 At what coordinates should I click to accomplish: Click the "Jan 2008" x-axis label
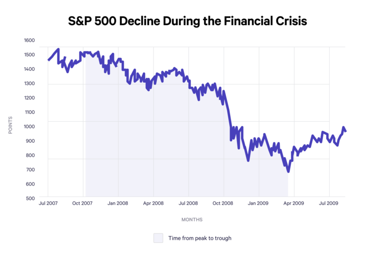pyautogui.click(x=118, y=202)
